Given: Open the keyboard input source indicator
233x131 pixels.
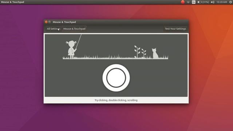Looking at the screenshot, I should pyautogui.click(x=194, y=2).
